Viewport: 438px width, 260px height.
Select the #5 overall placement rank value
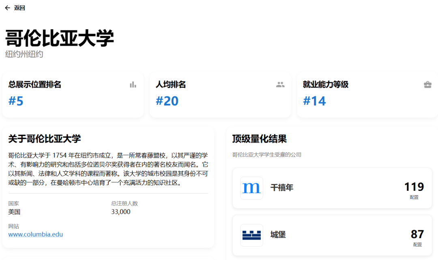point(16,101)
